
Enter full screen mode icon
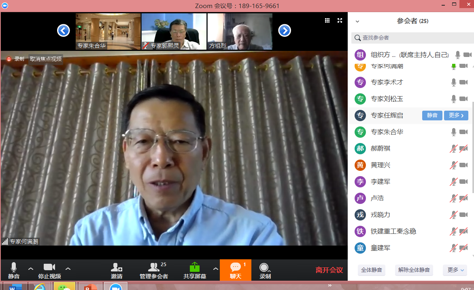click(340, 21)
